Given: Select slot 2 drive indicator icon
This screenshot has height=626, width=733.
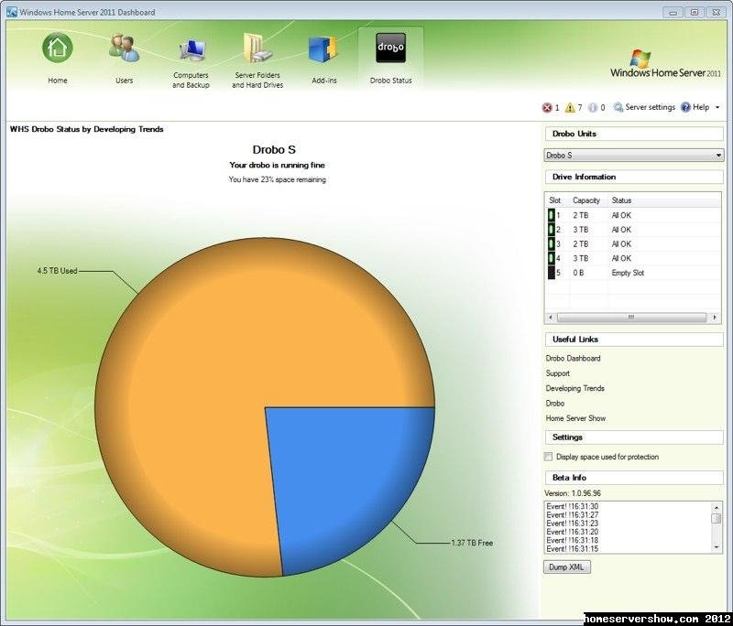Looking at the screenshot, I should coord(552,230).
